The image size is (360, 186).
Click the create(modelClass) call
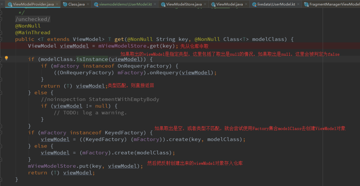(143, 152)
